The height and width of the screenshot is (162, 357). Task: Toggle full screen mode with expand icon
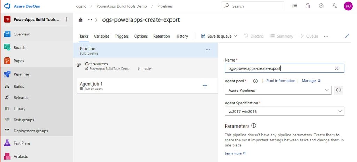347,36
